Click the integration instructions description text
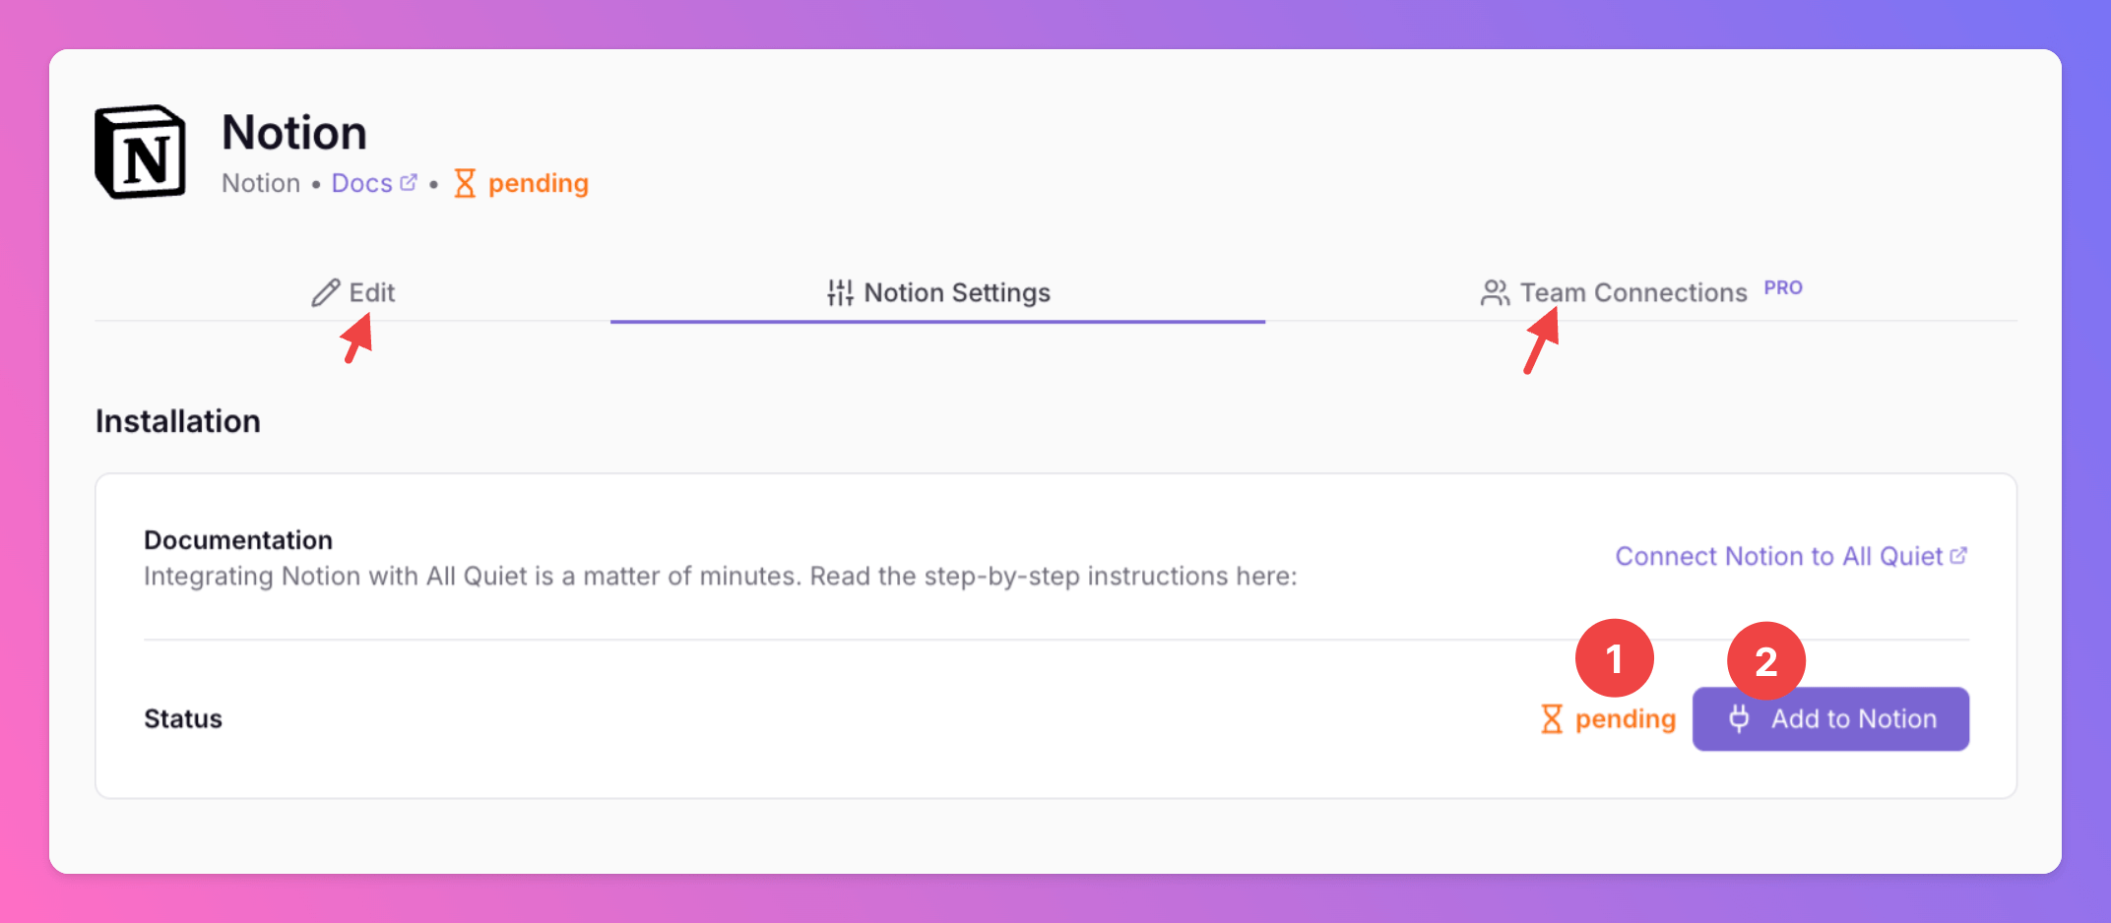 click(721, 577)
